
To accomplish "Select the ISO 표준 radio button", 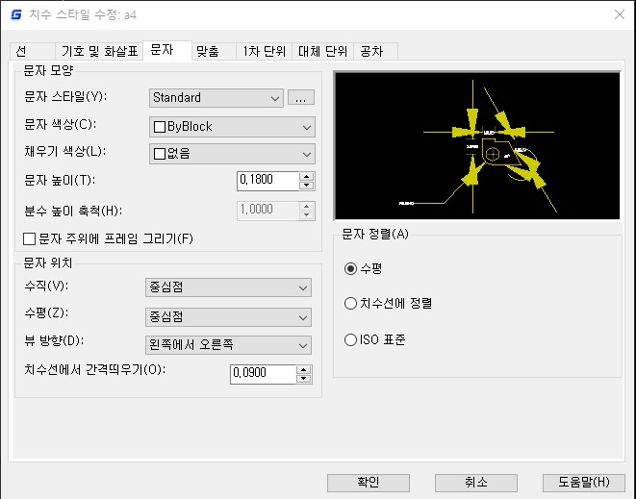I will point(350,339).
